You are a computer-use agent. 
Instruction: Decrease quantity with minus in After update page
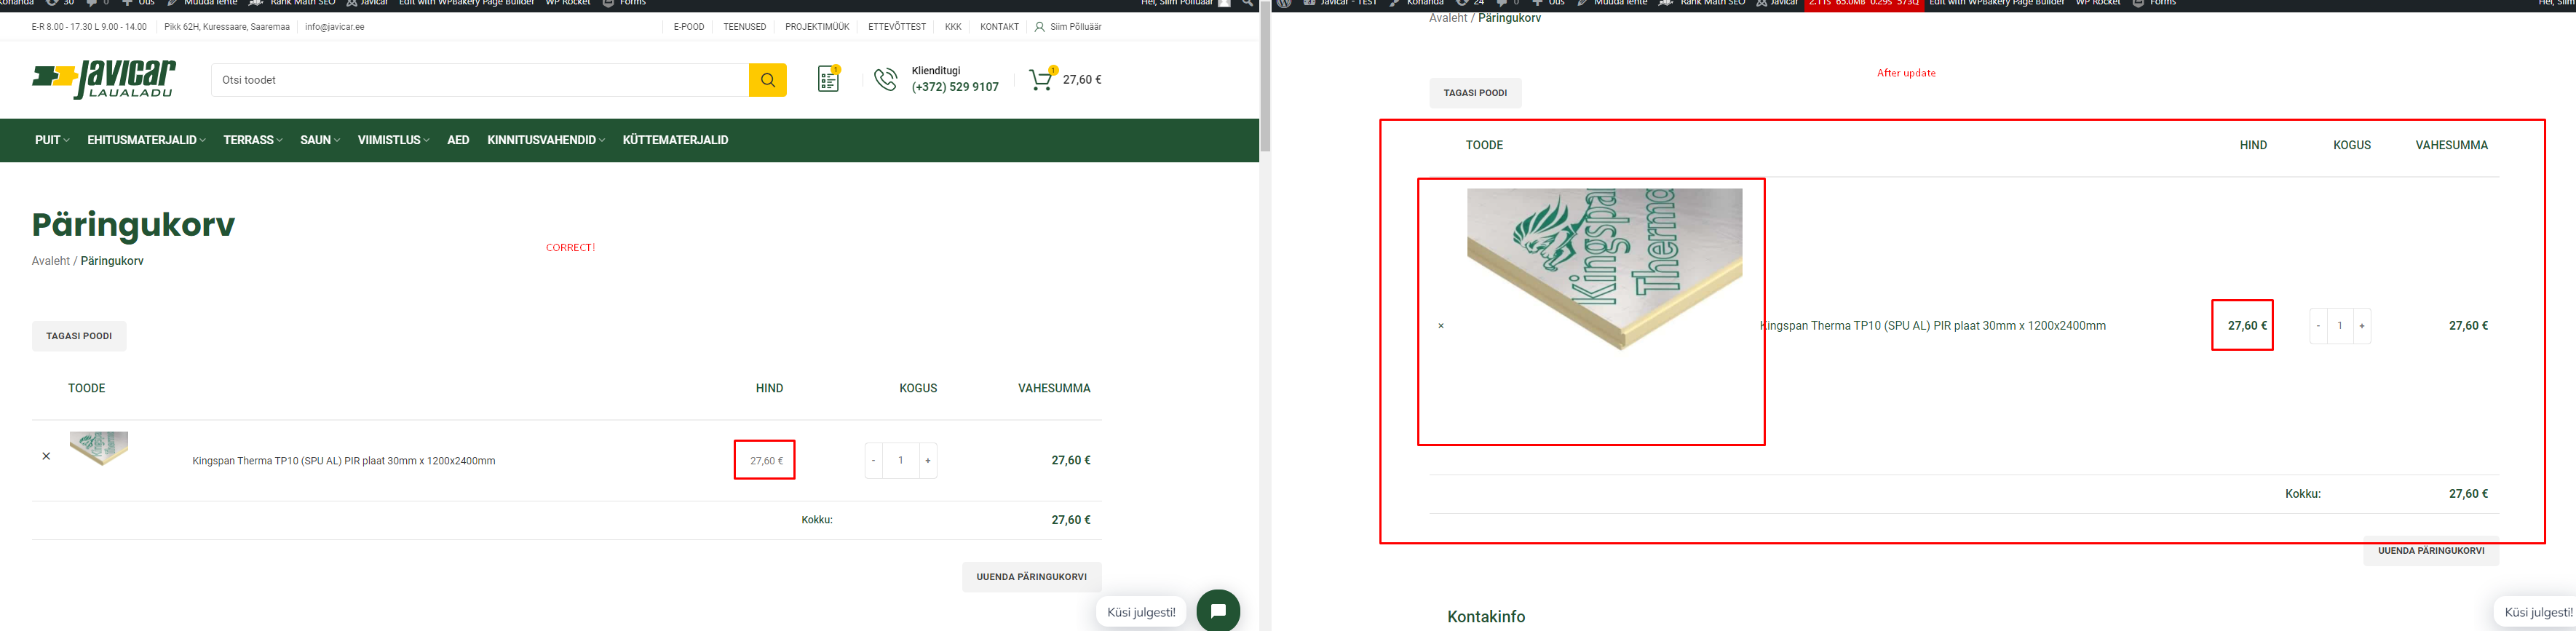[x=2318, y=326]
